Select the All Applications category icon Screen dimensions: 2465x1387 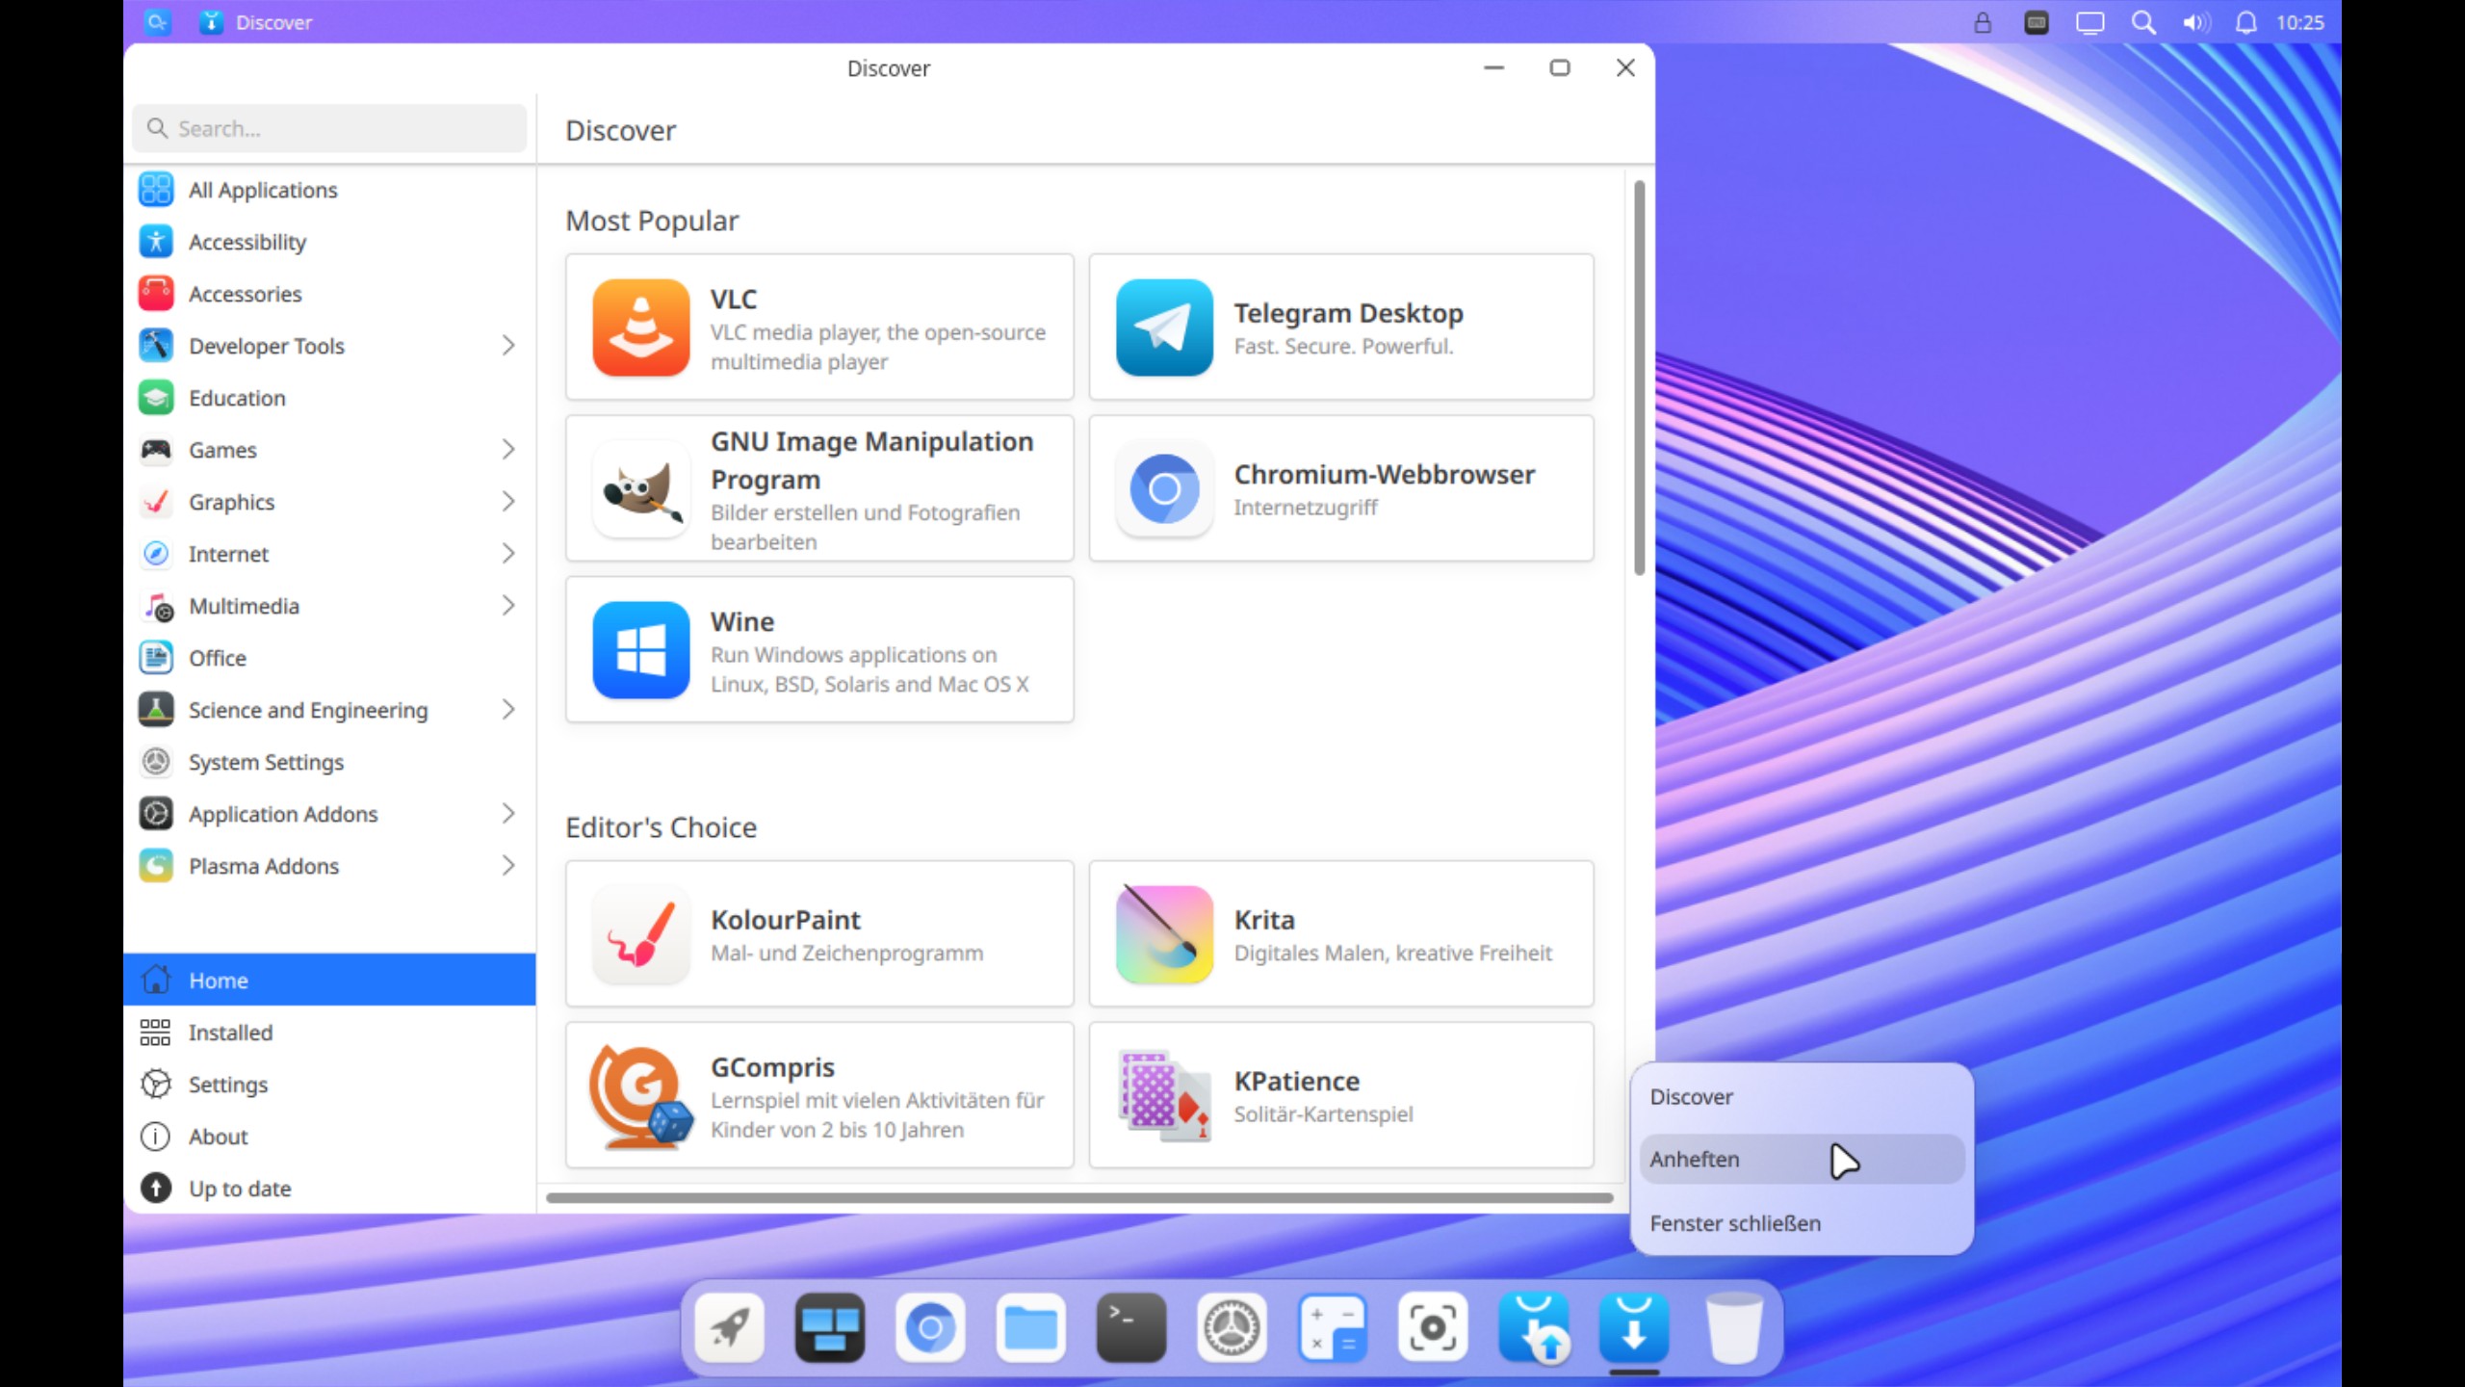pos(156,190)
